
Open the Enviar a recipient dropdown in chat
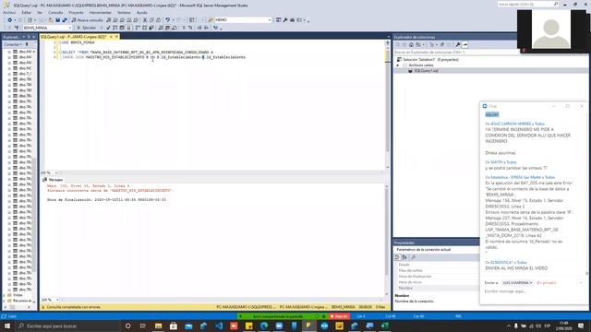click(x=517, y=283)
